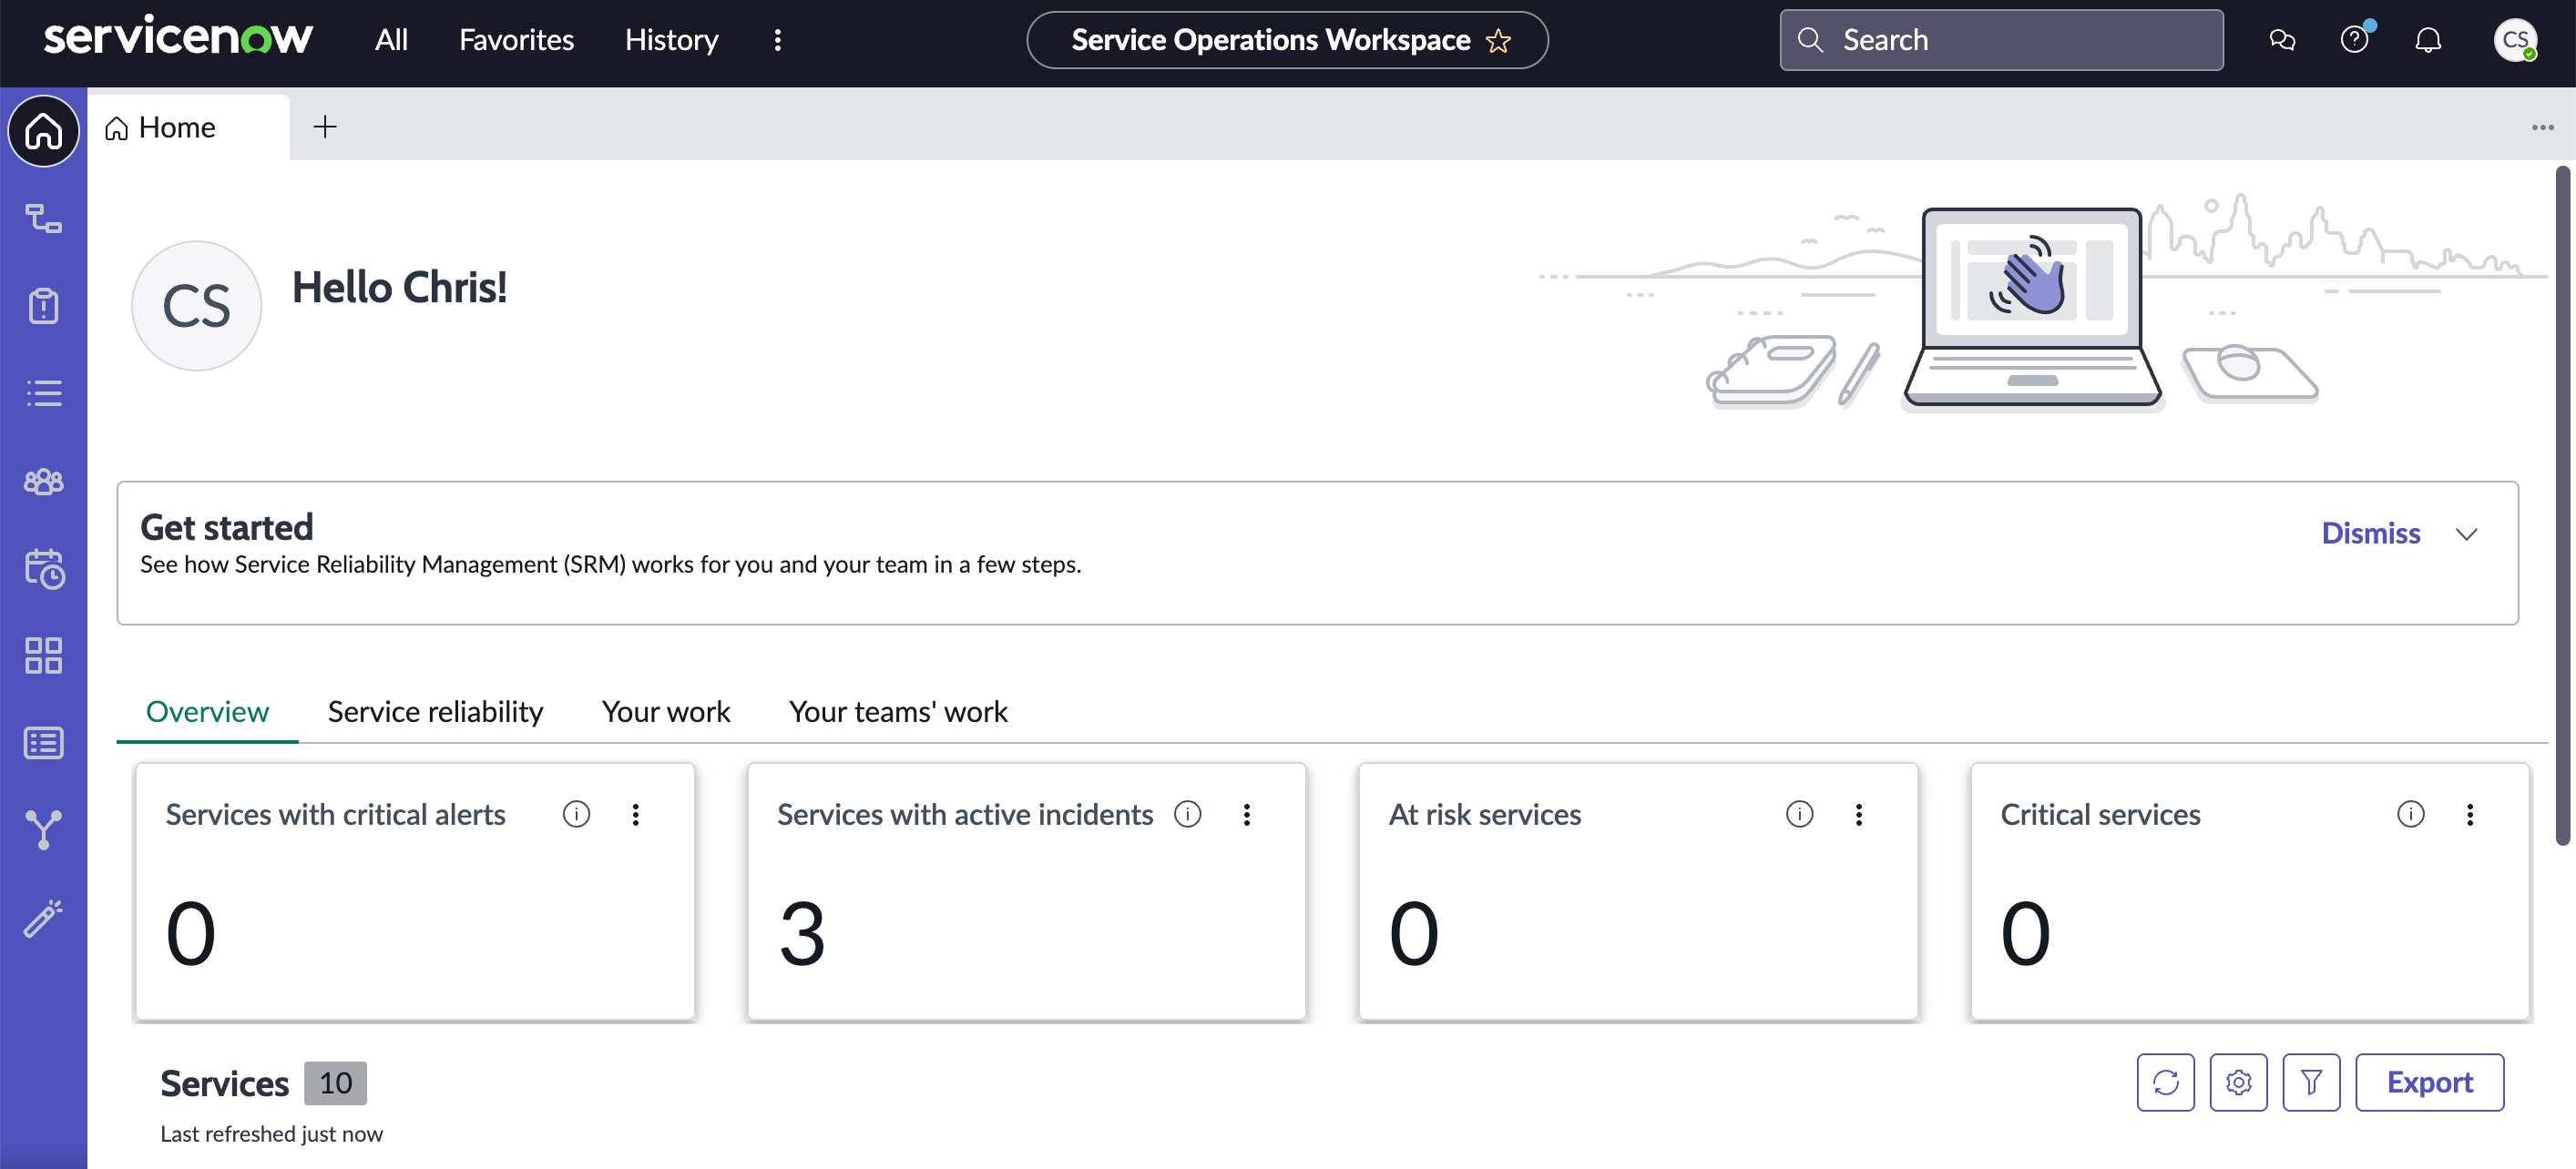
Task: Open the Lists sidebar icon
Action: point(43,392)
